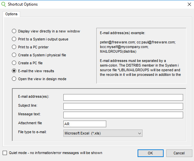Click the magnifier icon in the title bar

coord(3,4)
